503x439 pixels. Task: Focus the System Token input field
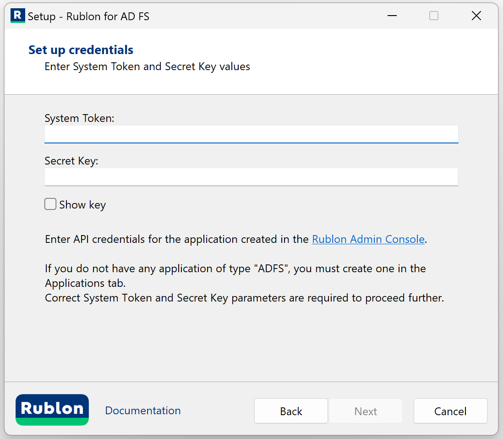pos(251,134)
